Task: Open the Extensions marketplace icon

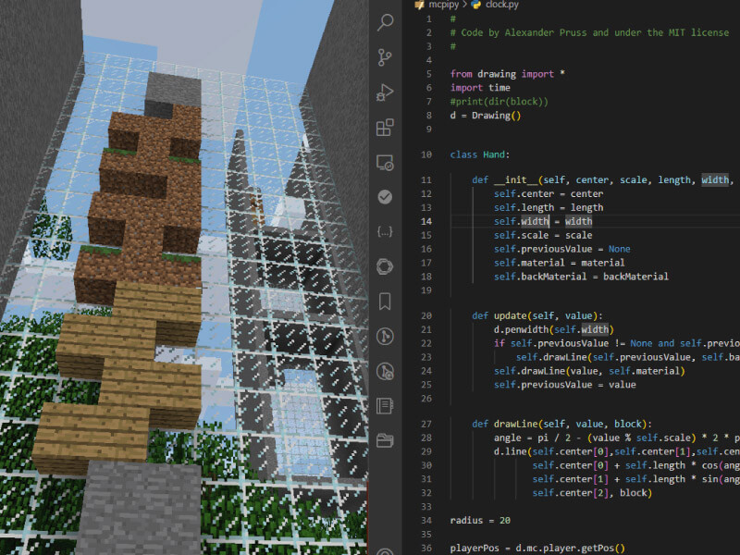Action: pos(386,127)
